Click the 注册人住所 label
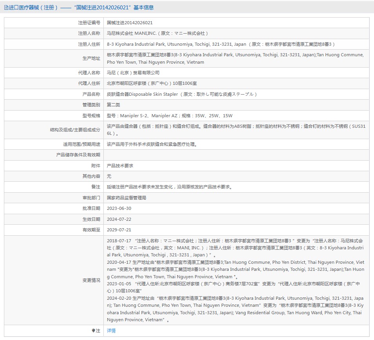 [x=89, y=44]
